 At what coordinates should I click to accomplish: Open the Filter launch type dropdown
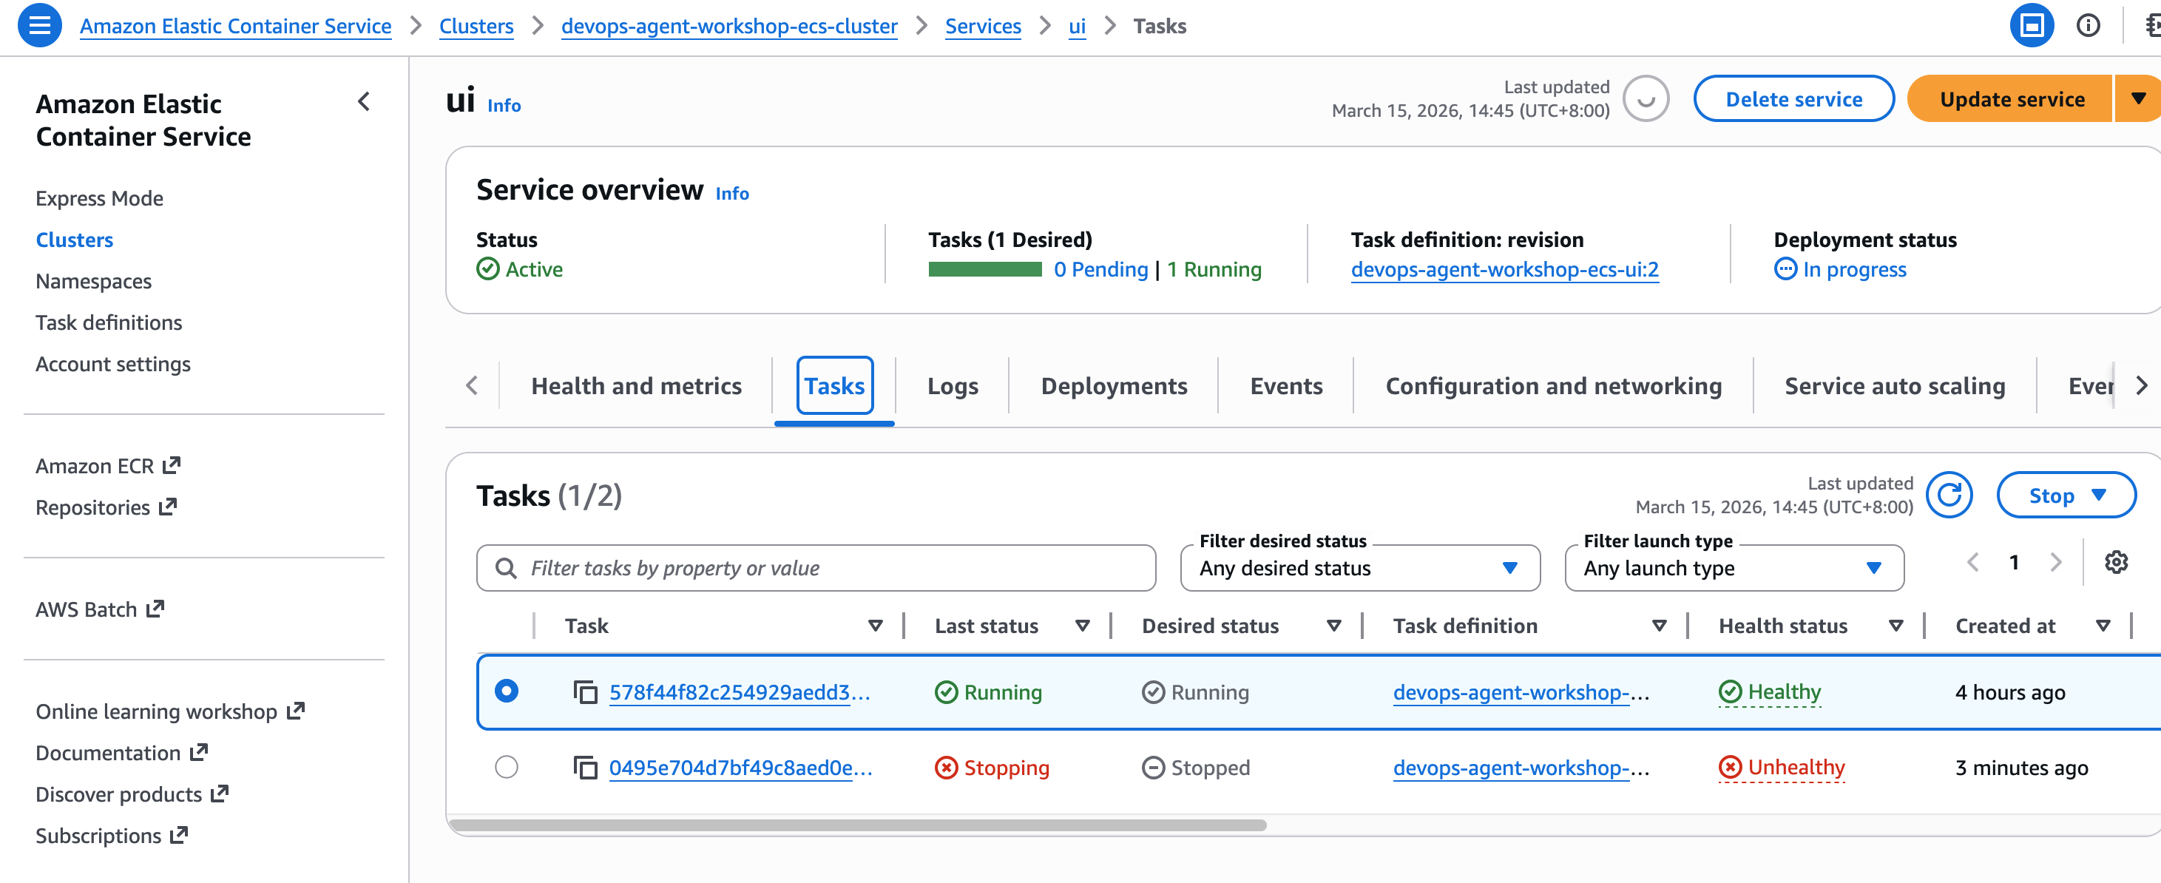(x=1733, y=568)
